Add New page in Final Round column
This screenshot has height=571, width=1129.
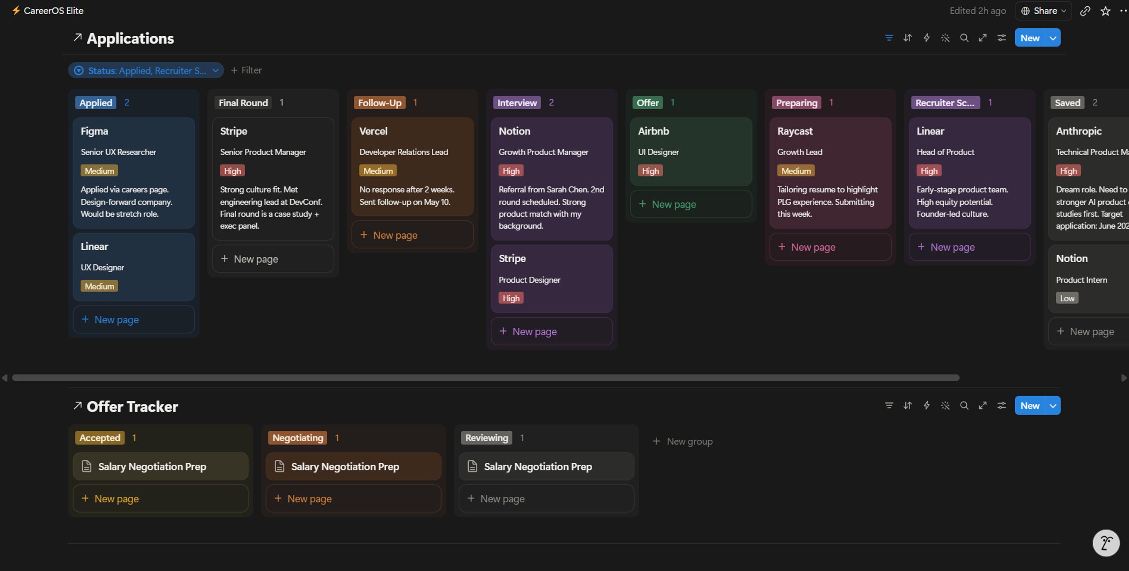click(273, 259)
